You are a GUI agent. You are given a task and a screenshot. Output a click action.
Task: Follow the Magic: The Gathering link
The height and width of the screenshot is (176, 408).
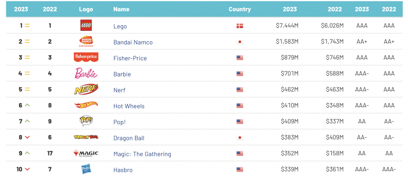pyautogui.click(x=142, y=154)
